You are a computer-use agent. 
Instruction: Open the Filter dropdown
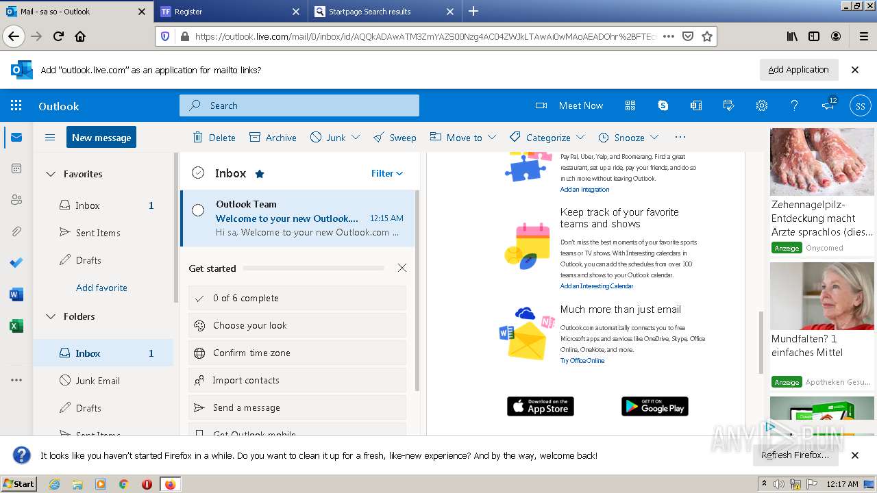tap(387, 173)
